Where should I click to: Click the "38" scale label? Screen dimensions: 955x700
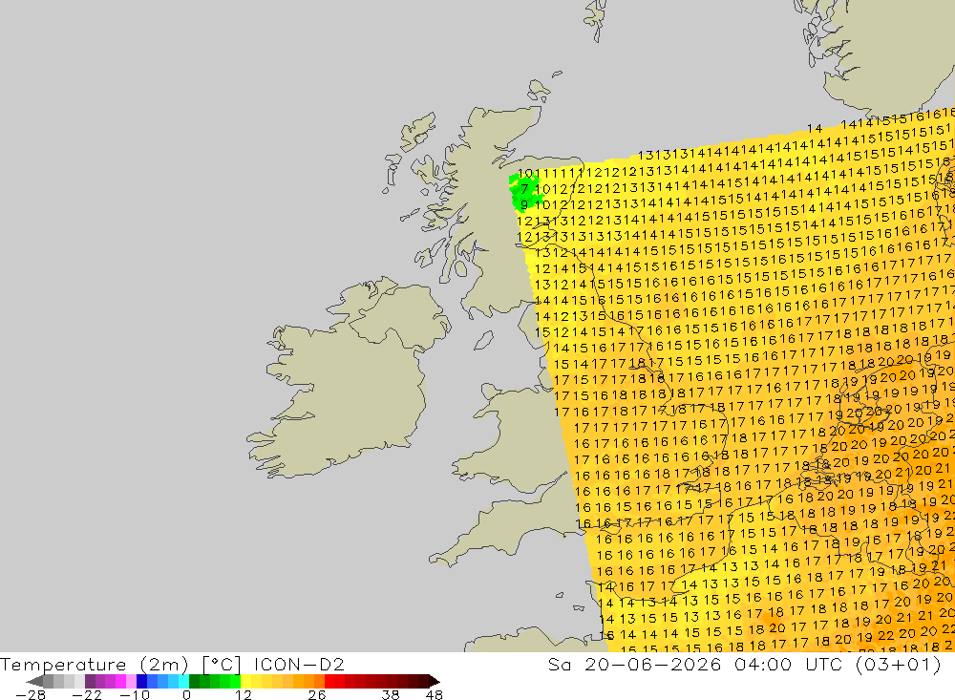391,695
